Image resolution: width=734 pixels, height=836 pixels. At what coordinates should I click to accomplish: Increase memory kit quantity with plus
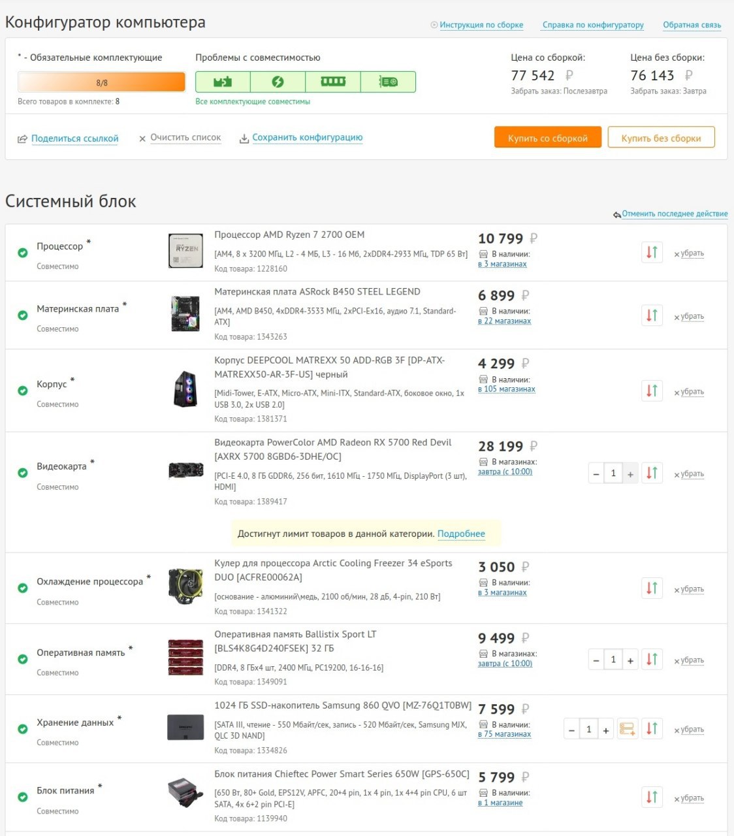click(x=630, y=660)
